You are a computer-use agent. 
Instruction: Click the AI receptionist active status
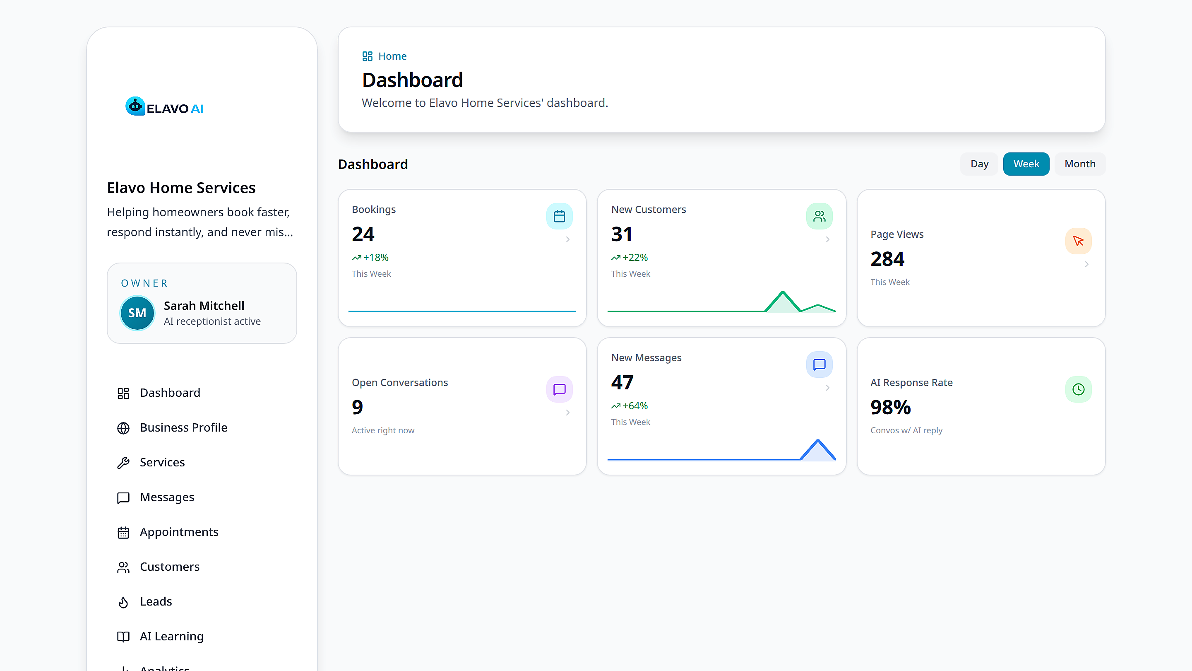click(x=212, y=321)
